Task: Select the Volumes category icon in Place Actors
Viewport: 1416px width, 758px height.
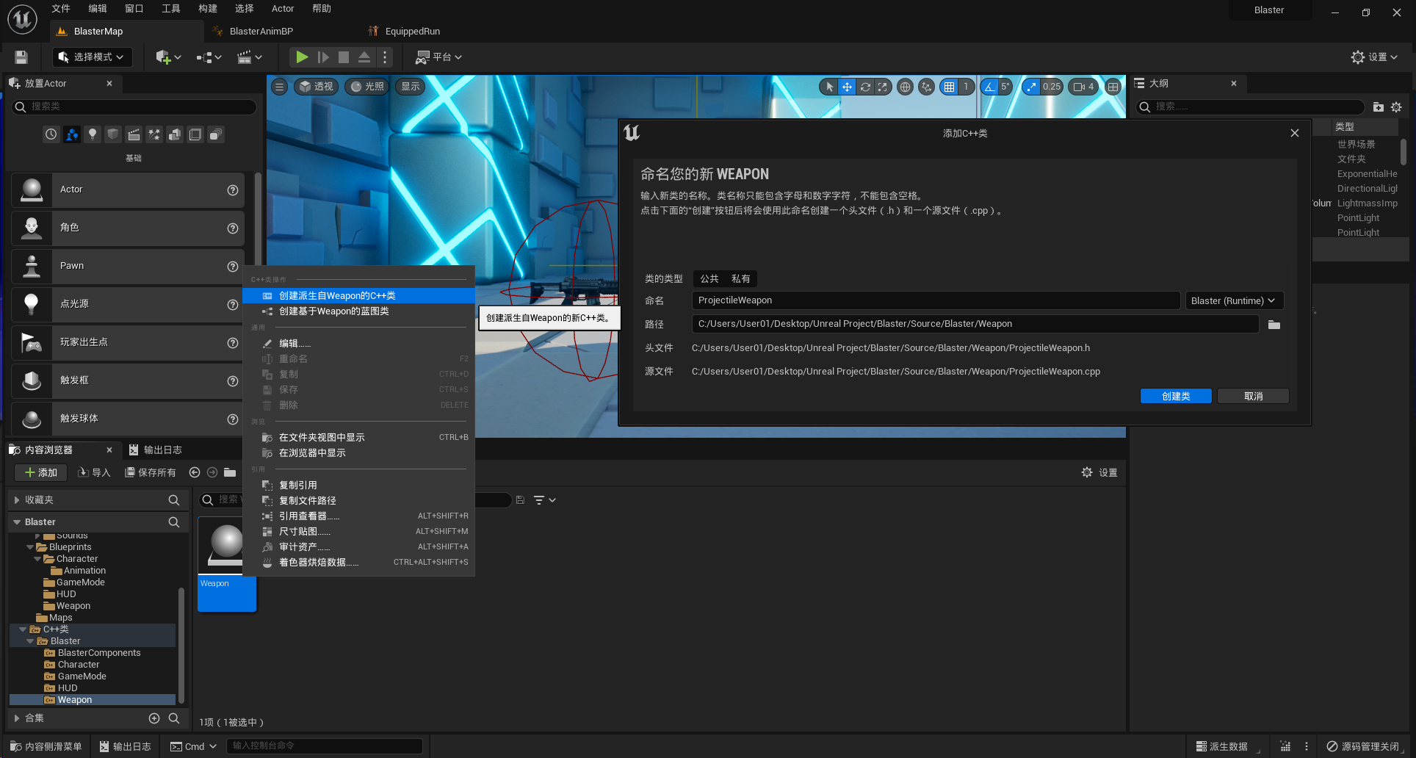Action: pos(195,134)
